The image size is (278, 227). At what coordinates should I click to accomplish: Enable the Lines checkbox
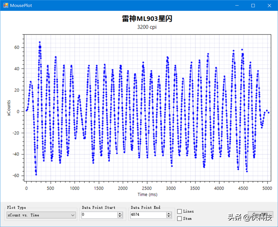pos(179,211)
